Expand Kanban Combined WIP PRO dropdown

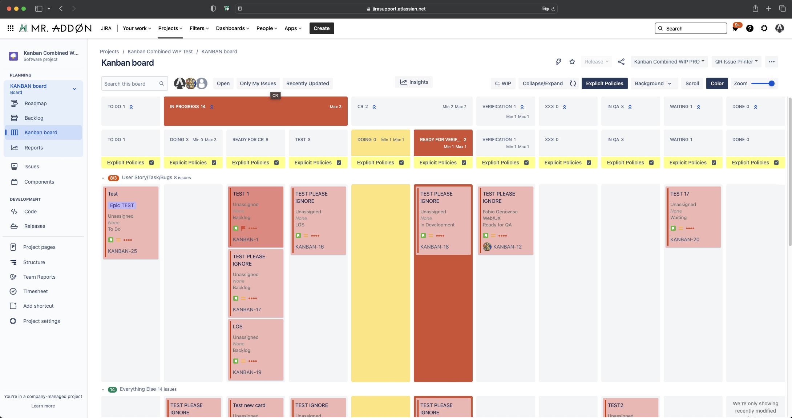click(669, 62)
